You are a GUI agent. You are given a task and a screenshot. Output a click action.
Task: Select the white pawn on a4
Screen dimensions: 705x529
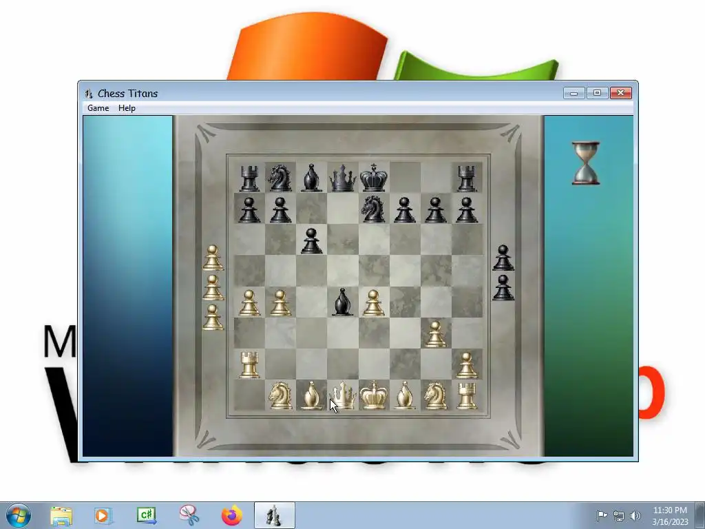(249, 303)
